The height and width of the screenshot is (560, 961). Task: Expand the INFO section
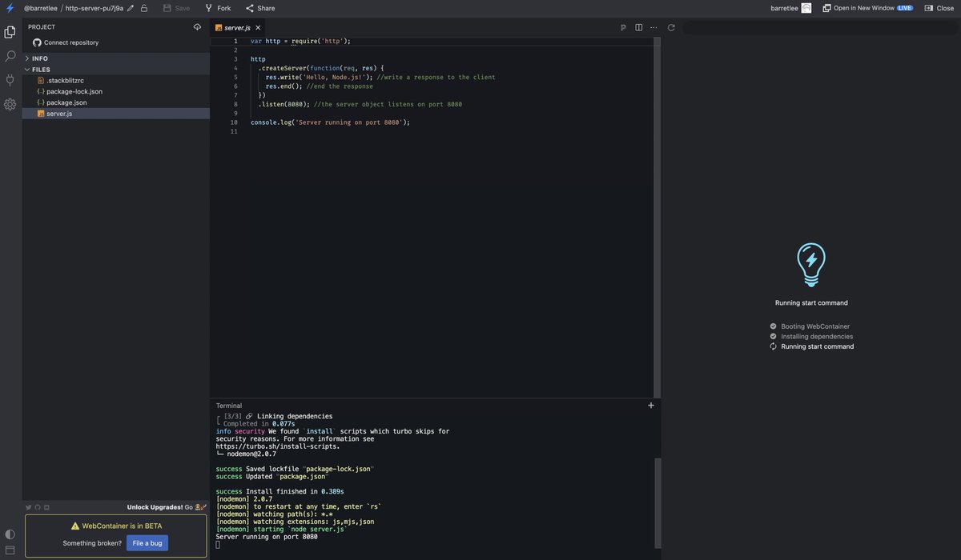[x=116, y=58]
